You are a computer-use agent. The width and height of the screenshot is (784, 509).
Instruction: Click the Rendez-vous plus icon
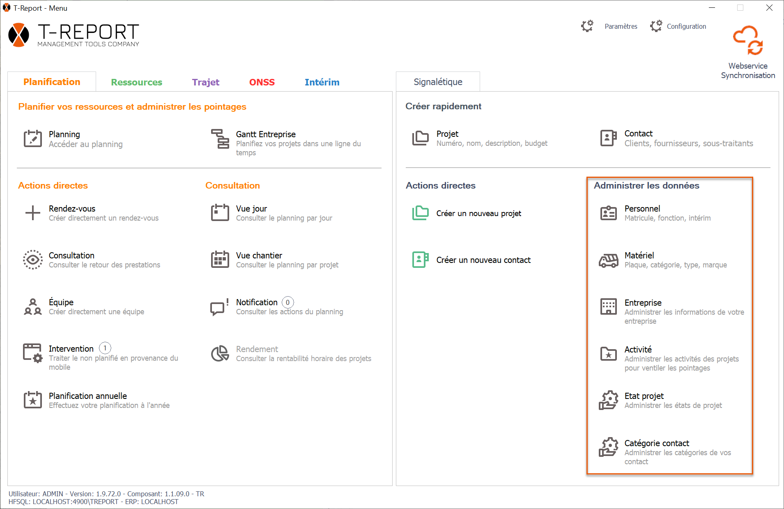(33, 213)
